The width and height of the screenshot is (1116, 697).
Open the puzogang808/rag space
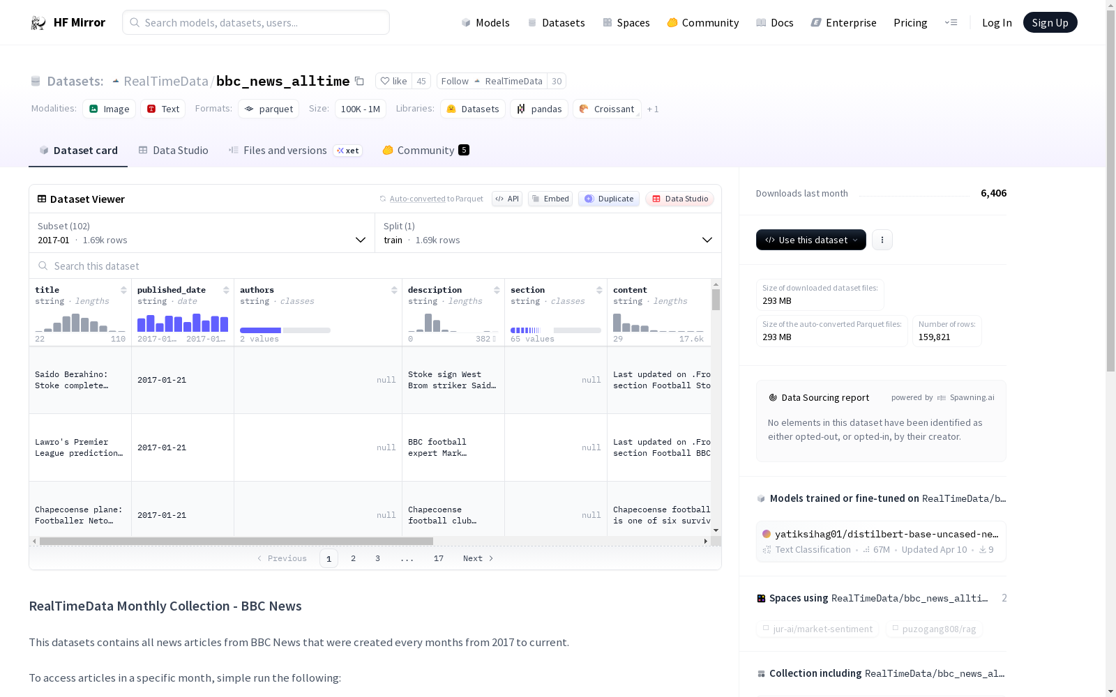934,629
